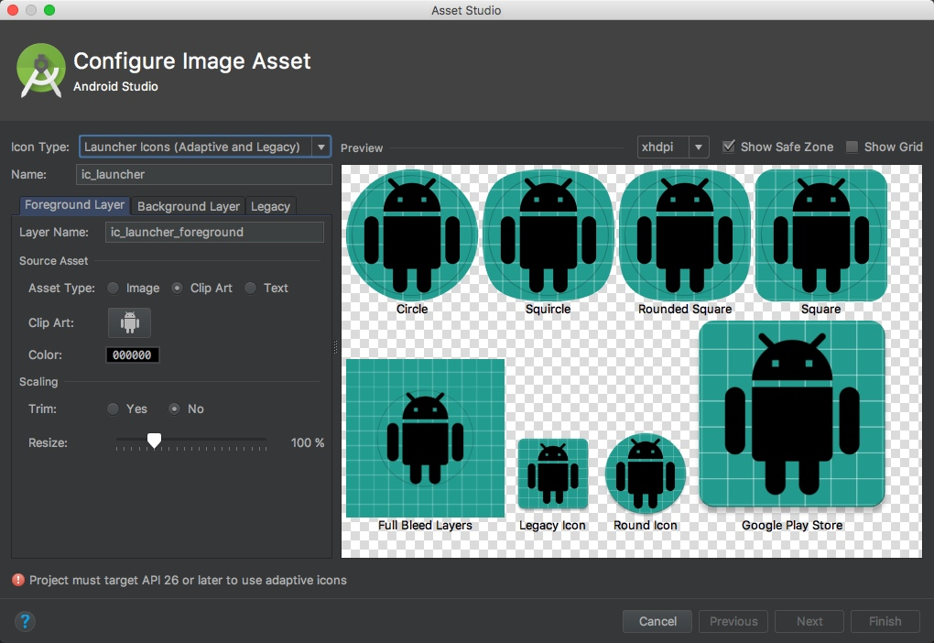Open the Icon Type dropdown
The height and width of the screenshot is (643, 934).
(204, 147)
